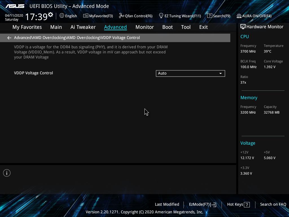Click the back arrow in breadcrumb bar
Viewport: 289px width, 217px height.
click(9, 38)
